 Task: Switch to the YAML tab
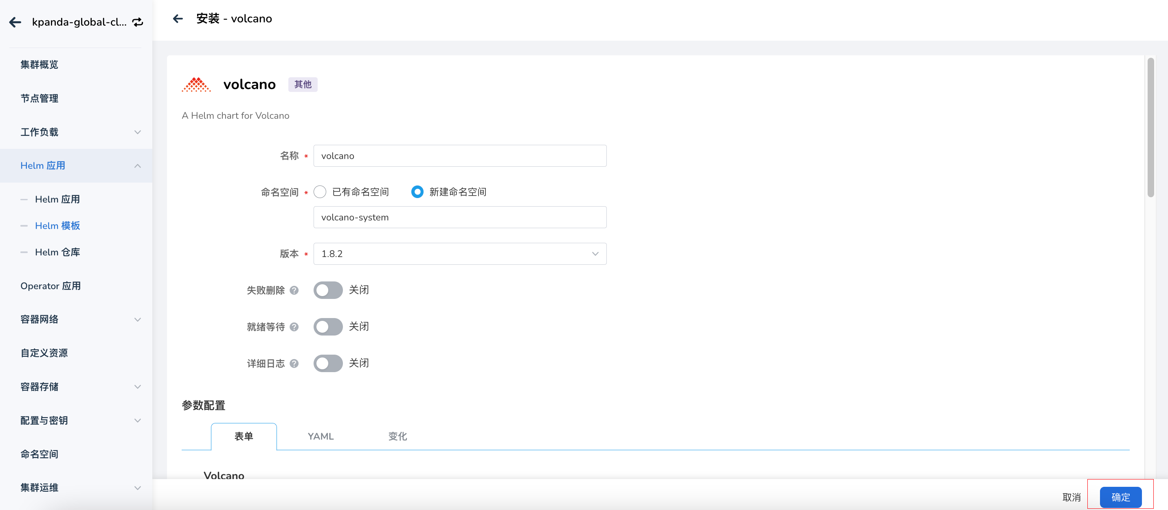(x=321, y=437)
